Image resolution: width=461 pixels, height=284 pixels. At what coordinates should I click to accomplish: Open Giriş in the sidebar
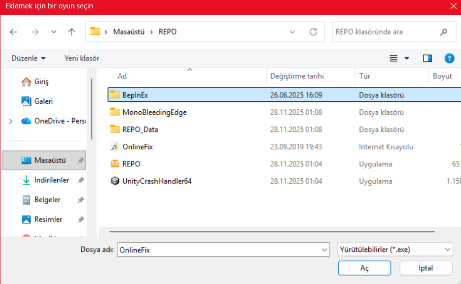coord(35,82)
